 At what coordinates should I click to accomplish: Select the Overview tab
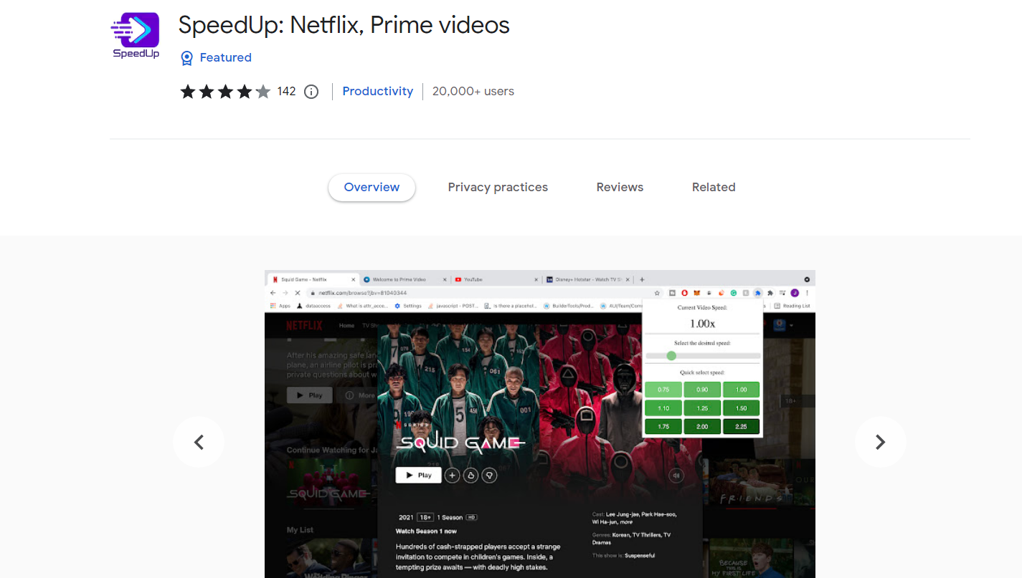click(x=372, y=188)
